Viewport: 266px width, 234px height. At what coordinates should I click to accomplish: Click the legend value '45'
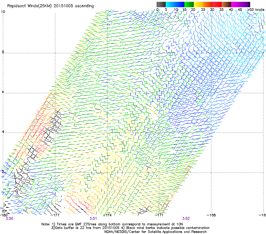click(240, 10)
